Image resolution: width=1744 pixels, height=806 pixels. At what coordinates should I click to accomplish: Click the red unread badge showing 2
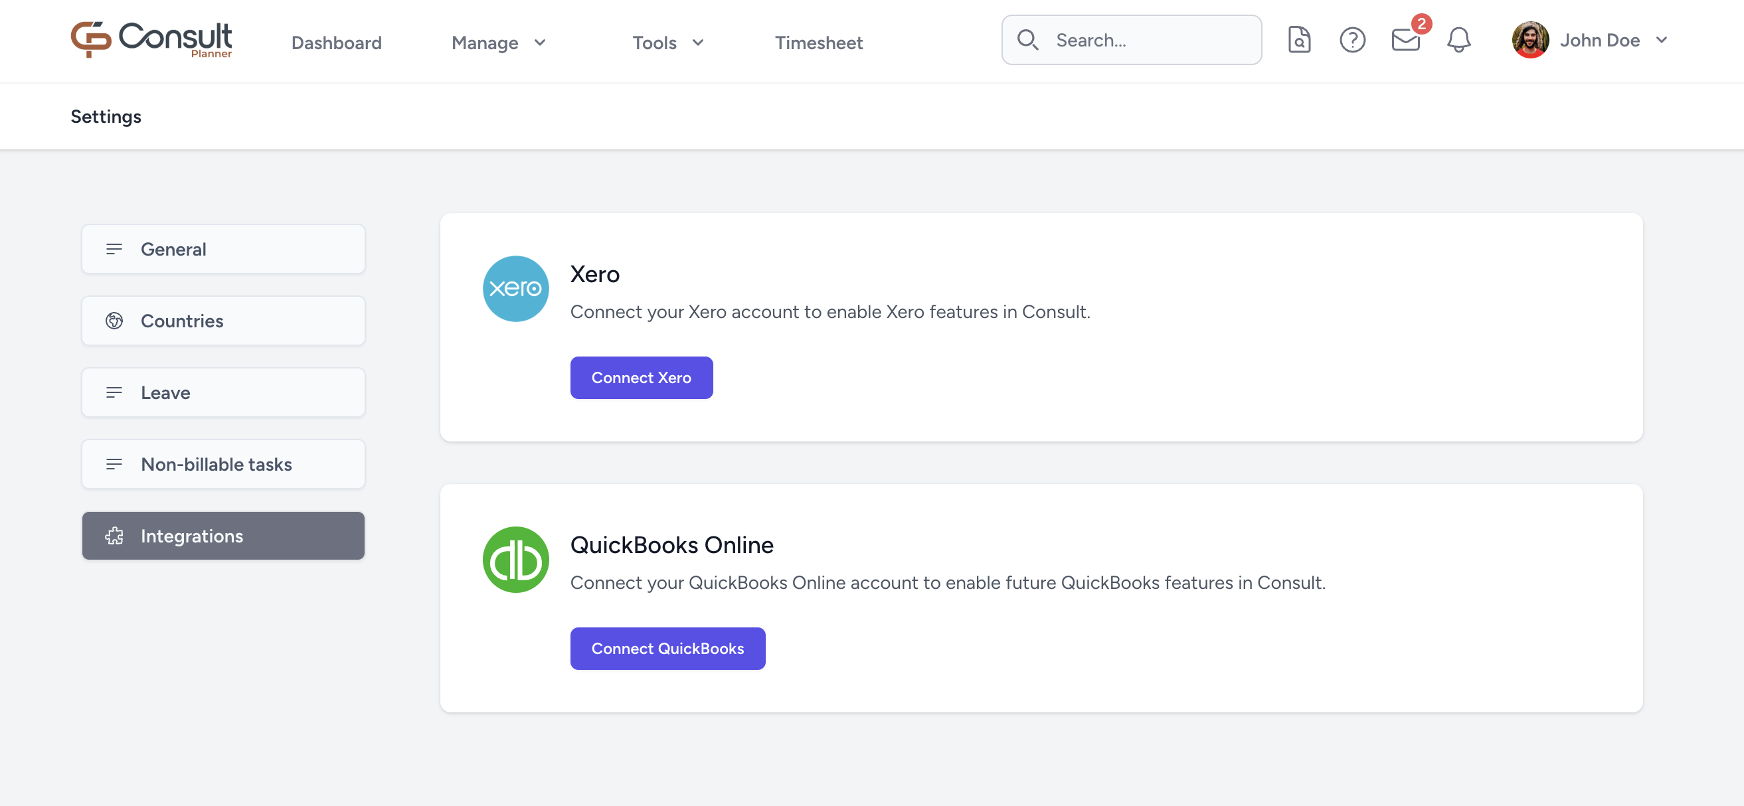pos(1421,24)
